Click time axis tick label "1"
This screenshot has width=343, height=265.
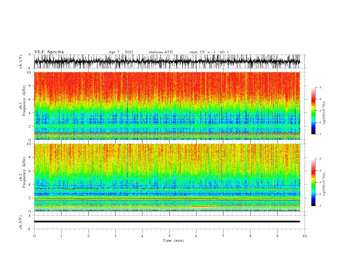[x=61, y=236]
